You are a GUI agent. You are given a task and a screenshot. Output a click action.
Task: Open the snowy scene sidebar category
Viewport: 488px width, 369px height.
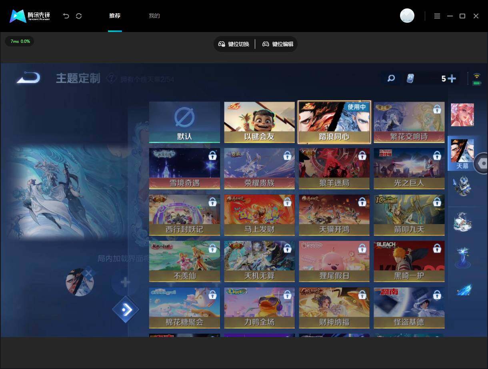[462, 221]
